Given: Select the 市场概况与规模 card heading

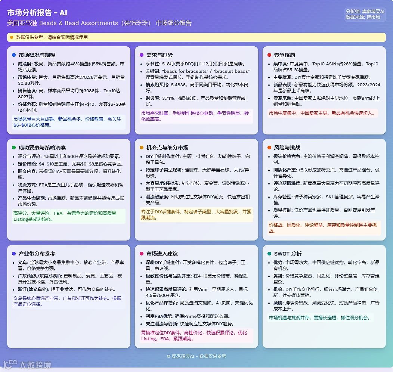Looking at the screenshot, I should coord(37,55).
